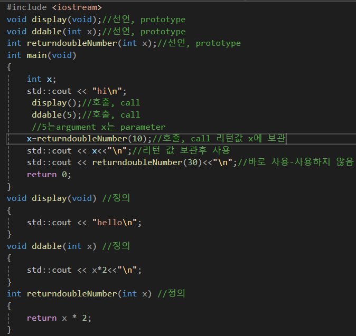The image size is (356, 336).
Task: Click the 'returndoubleNumber(30)' call in cout statement
Action: pos(147,162)
